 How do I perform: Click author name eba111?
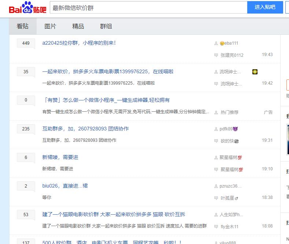229,43
